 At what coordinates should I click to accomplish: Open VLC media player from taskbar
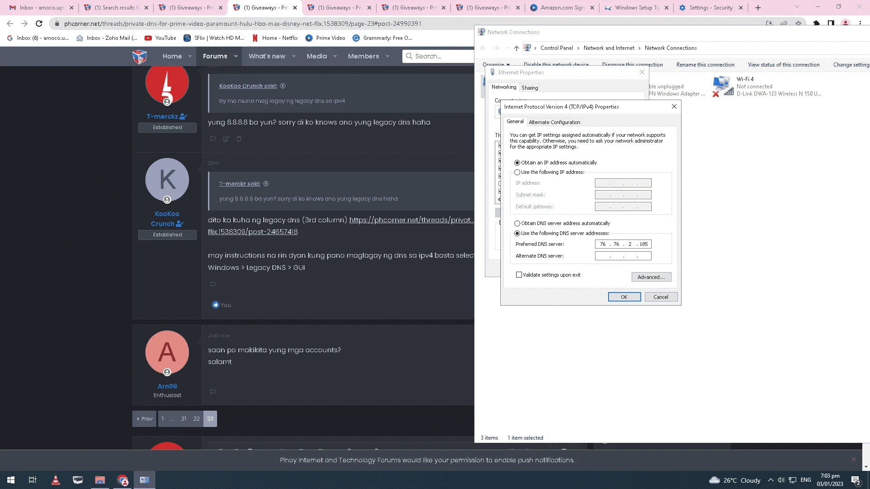(55, 480)
